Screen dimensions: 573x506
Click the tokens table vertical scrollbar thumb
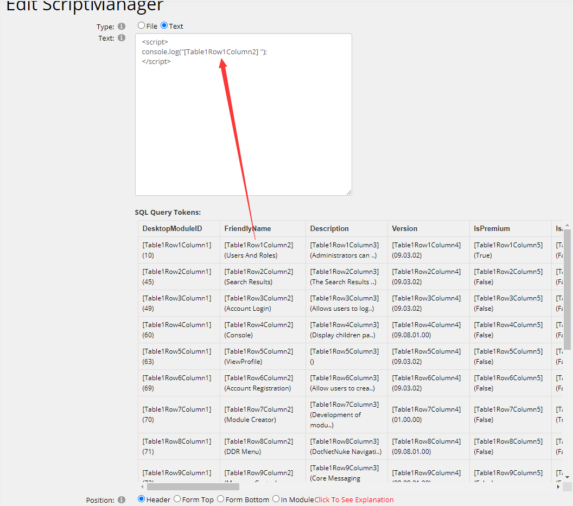567,290
